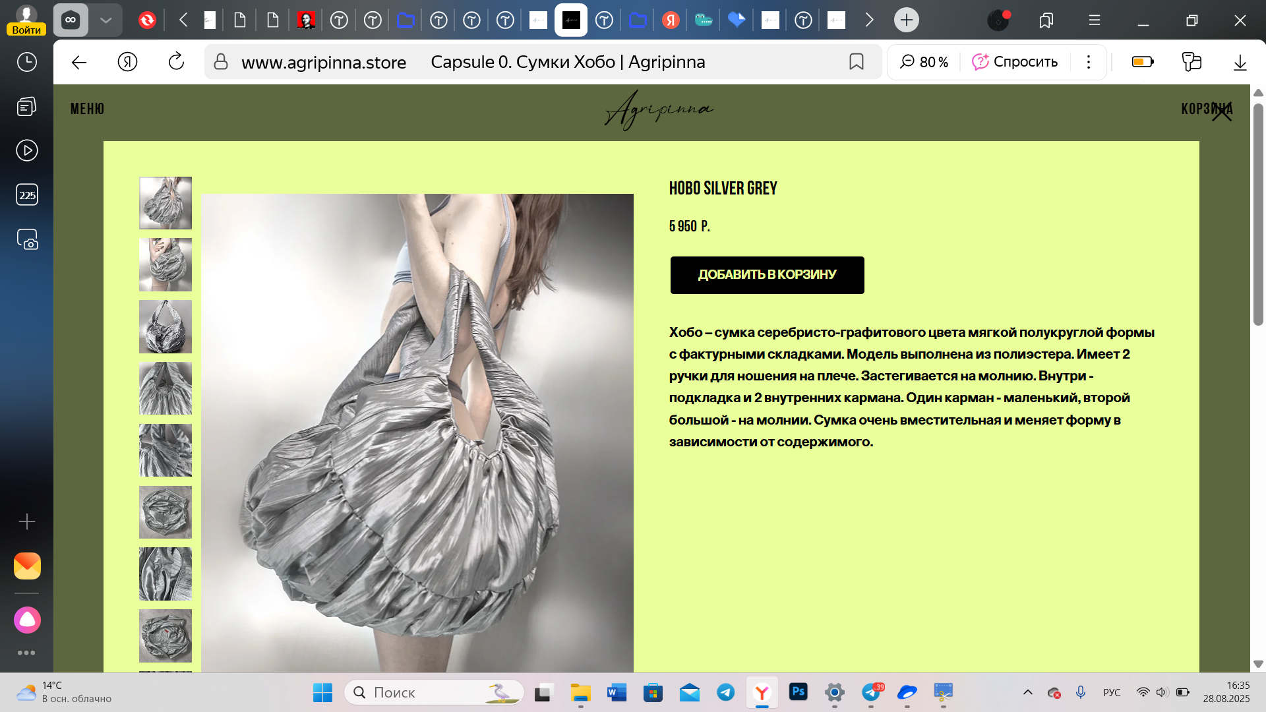Screen dimensions: 1266x712
Task: Open sidebar more options three dots
Action: point(26,653)
